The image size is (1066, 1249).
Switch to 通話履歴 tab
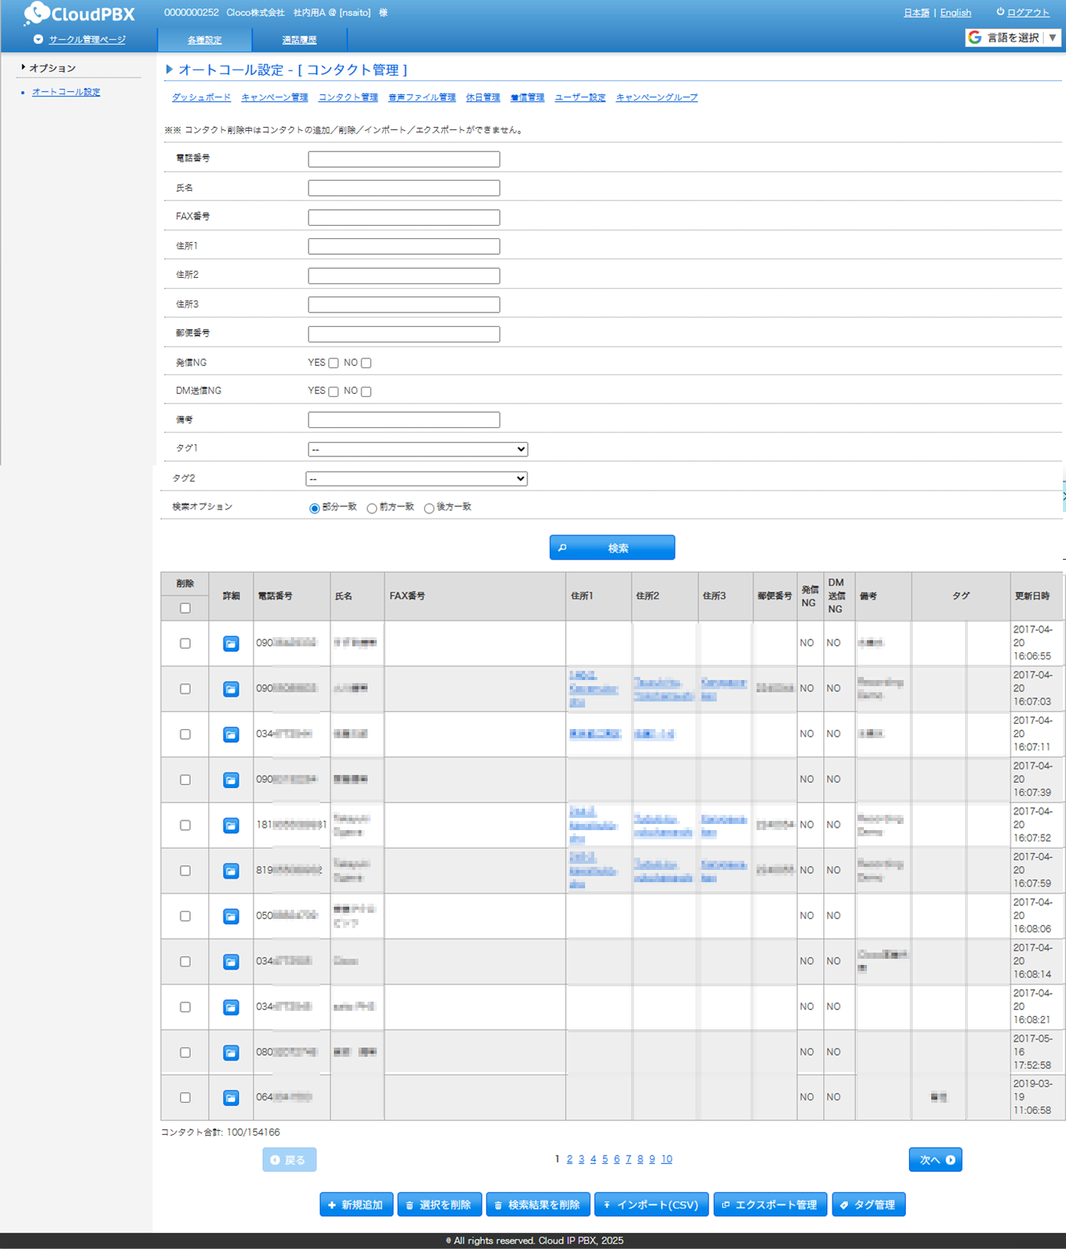299,40
